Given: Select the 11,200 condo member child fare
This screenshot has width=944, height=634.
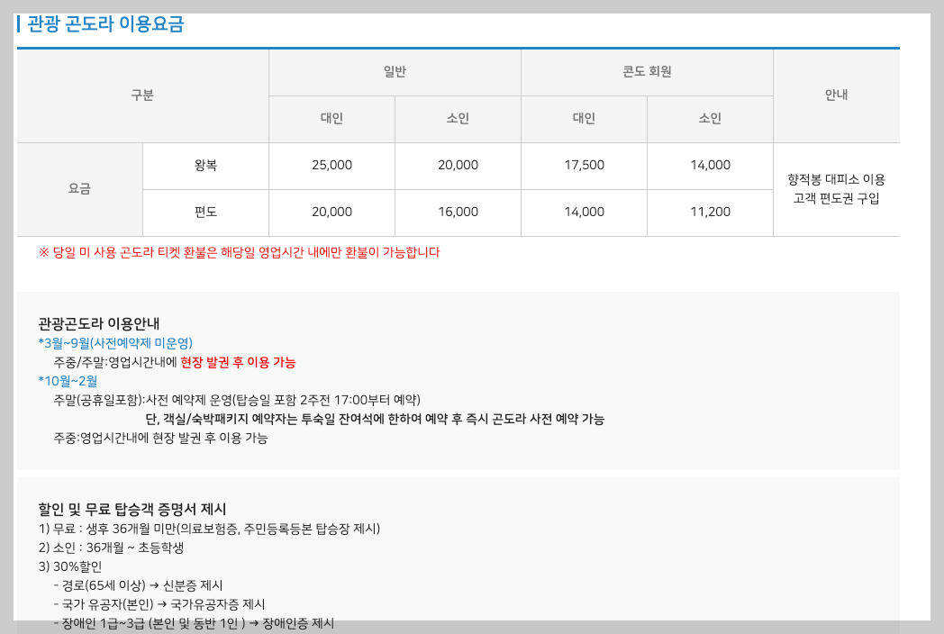Looking at the screenshot, I should (x=710, y=212).
